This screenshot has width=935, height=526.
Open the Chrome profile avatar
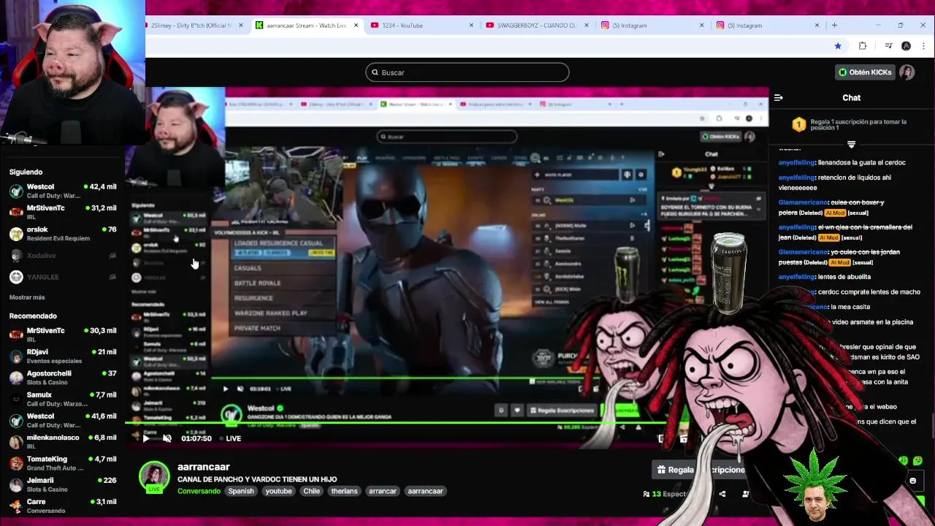907,45
